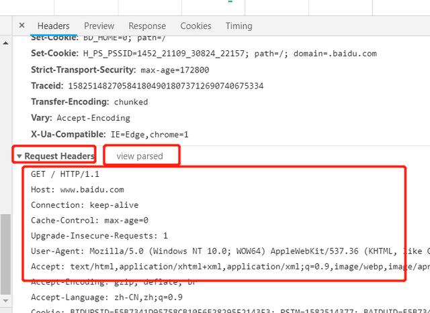Open the Timing tab

[x=239, y=26]
